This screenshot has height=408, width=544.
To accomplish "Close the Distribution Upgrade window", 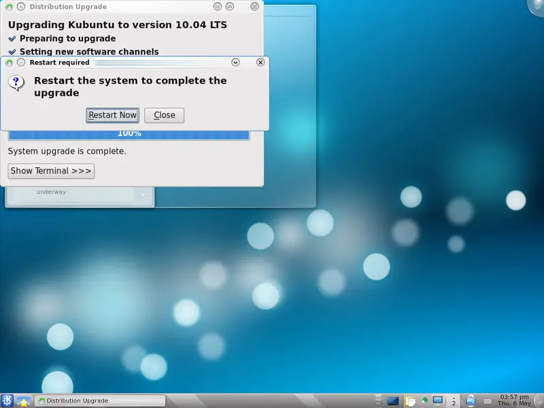I will point(254,7).
